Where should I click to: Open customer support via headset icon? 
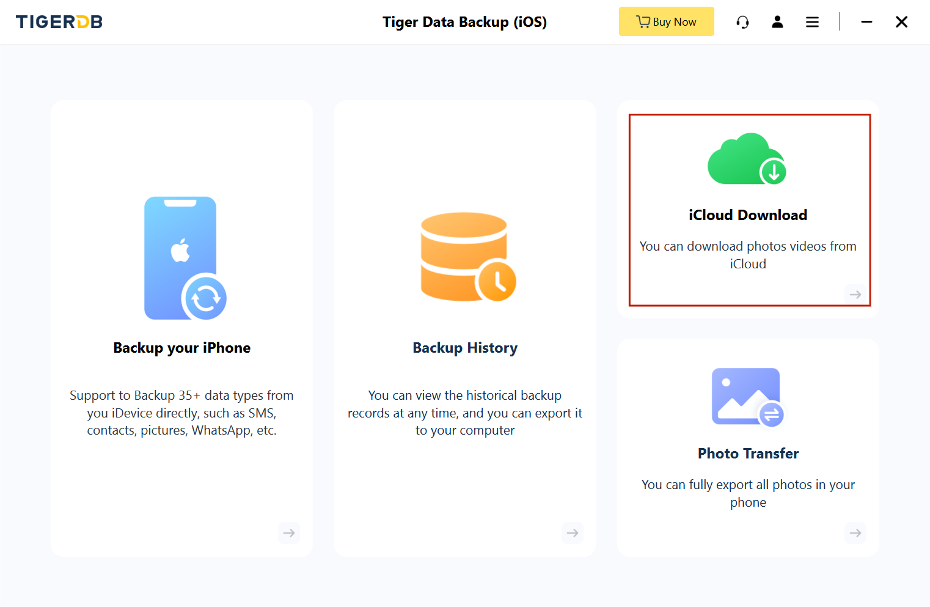(742, 22)
